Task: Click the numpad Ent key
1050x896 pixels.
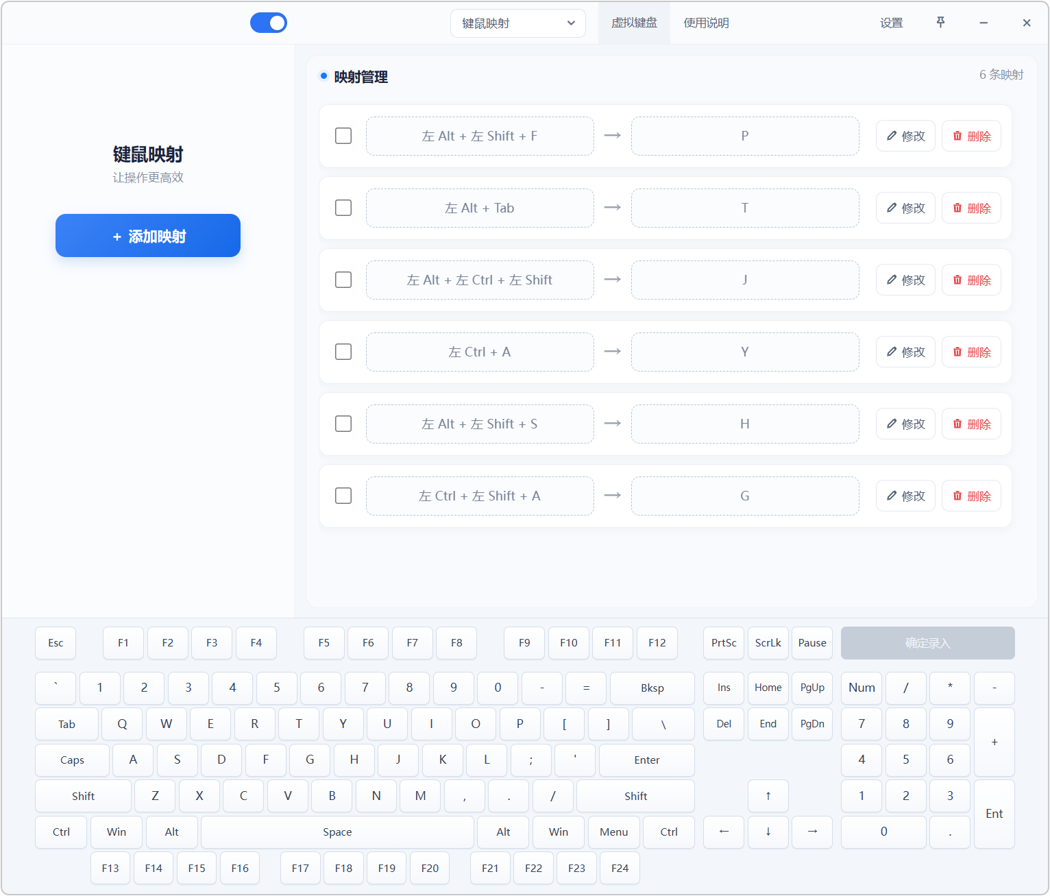Action: pyautogui.click(x=994, y=814)
